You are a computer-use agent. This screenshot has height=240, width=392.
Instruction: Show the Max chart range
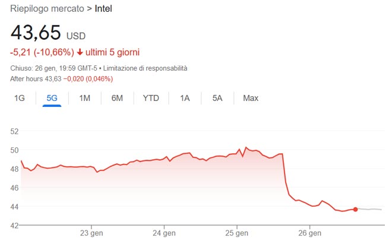click(x=251, y=98)
